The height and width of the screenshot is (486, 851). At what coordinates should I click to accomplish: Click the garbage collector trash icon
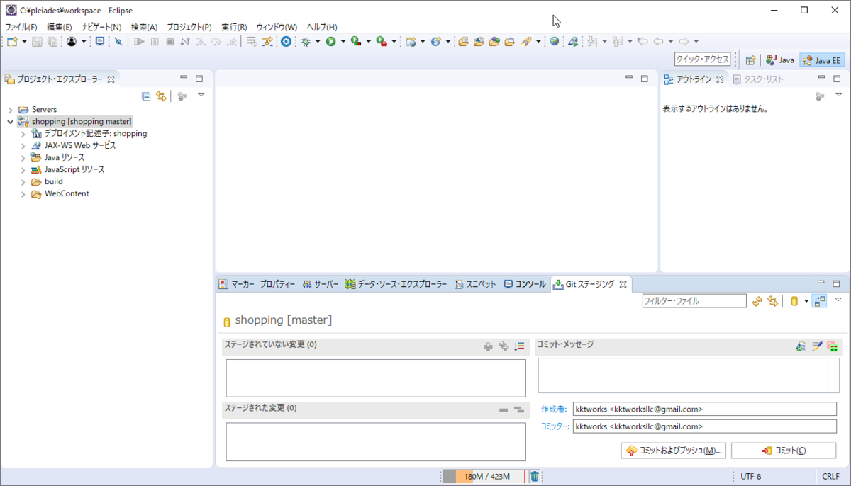(x=535, y=476)
